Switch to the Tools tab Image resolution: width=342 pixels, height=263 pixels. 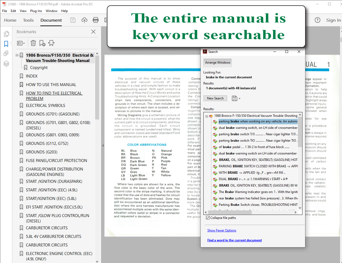pos(28,20)
